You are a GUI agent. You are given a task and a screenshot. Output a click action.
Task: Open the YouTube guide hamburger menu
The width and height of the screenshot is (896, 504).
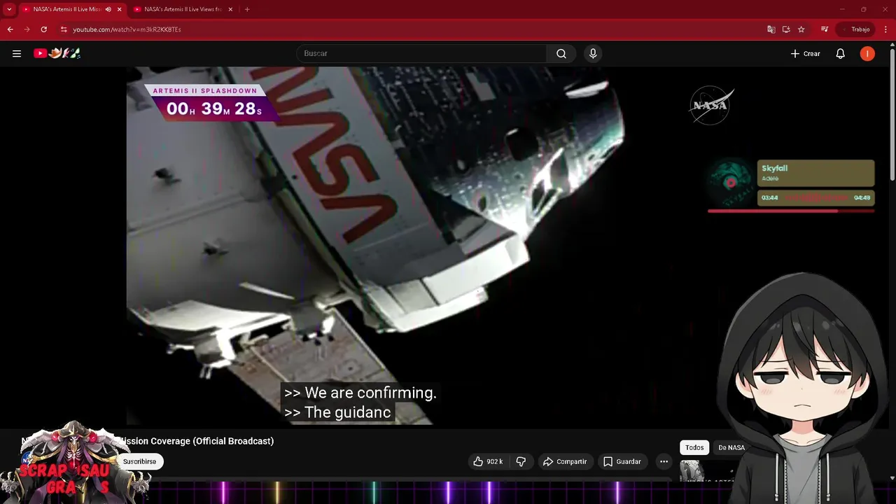pyautogui.click(x=17, y=53)
